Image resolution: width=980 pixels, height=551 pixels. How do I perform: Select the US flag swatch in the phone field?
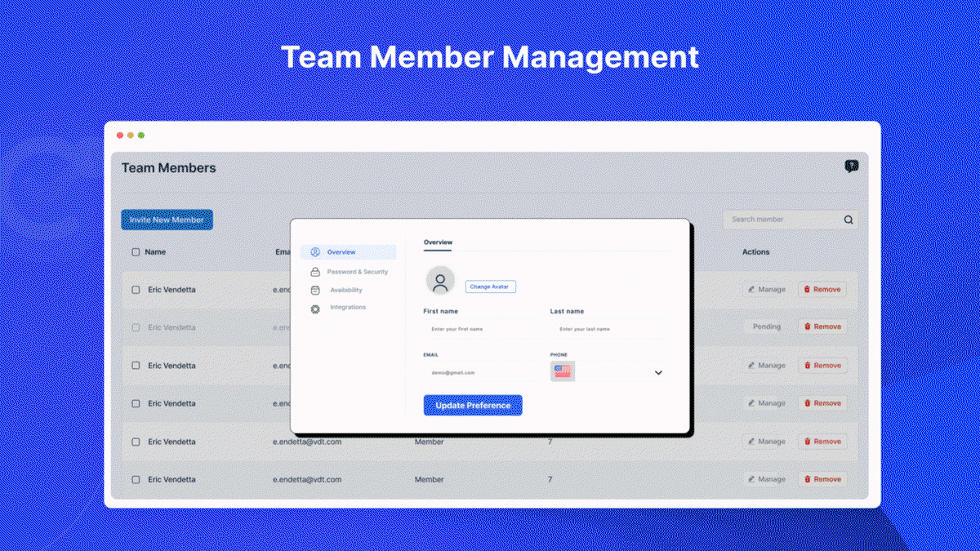[563, 371]
